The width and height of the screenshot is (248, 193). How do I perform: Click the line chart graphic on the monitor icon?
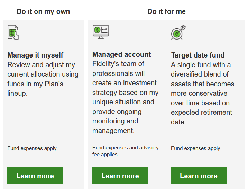tap(104, 30)
